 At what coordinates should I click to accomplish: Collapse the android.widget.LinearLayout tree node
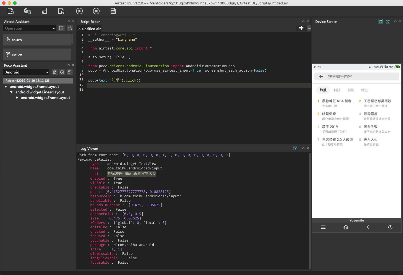click(x=11, y=92)
